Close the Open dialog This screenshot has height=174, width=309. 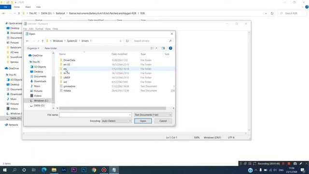point(172,34)
